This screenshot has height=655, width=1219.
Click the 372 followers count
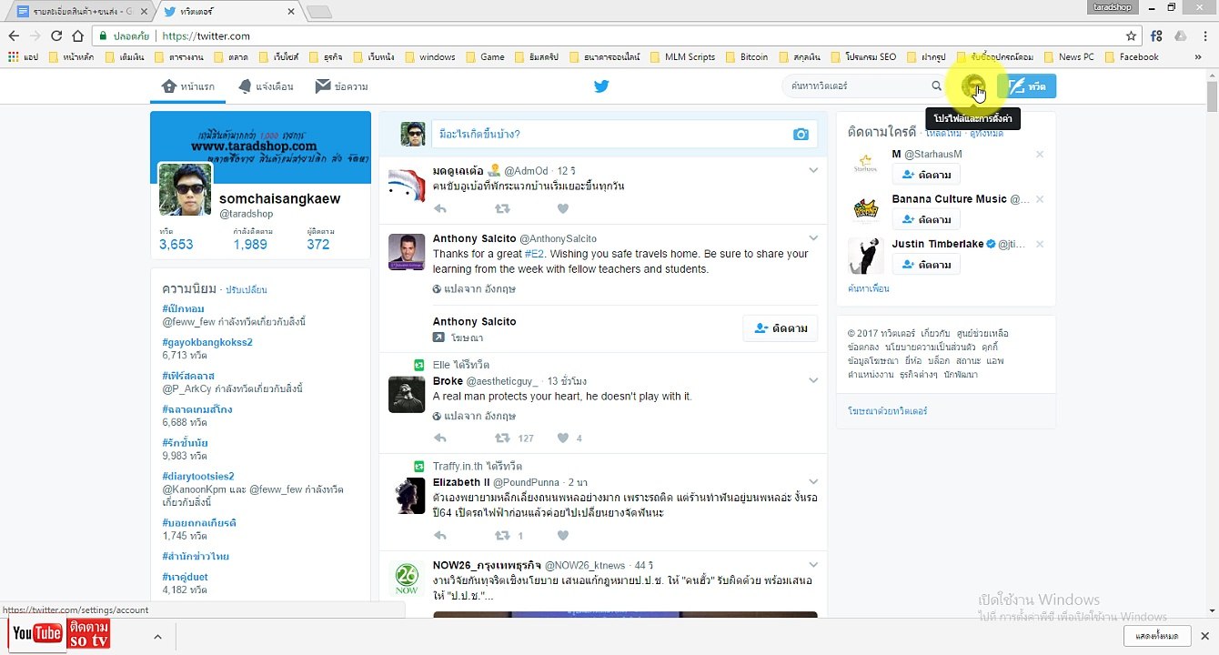pos(318,244)
